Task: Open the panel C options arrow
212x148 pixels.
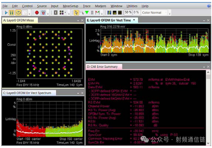Action: (x=78, y=93)
